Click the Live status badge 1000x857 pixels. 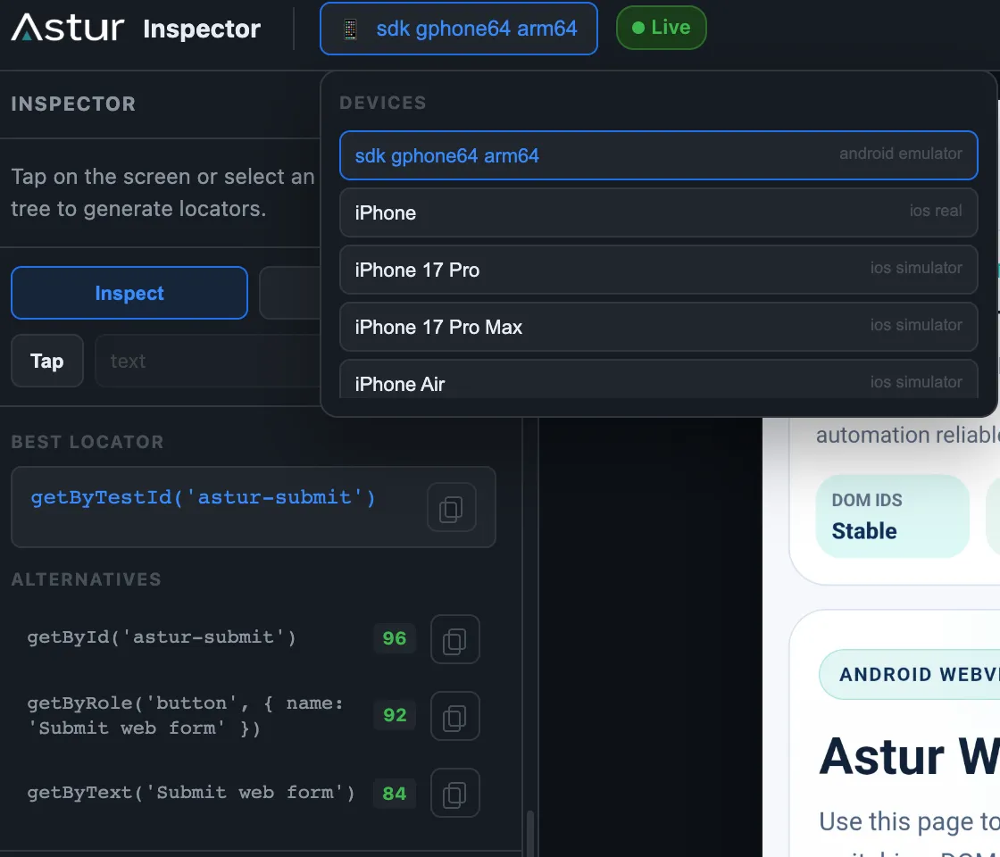click(x=661, y=28)
